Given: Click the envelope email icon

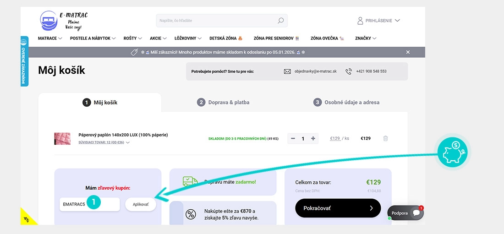Looking at the screenshot, I should pos(287,71).
